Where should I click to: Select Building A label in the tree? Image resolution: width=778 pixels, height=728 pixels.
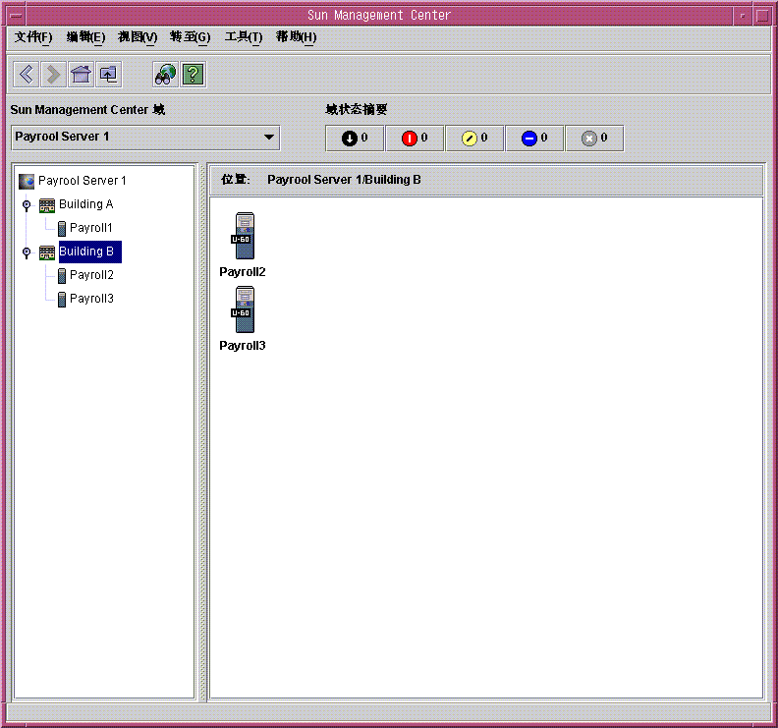tap(85, 204)
